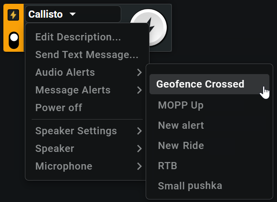The image size is (277, 202).
Task: Click the chevron next to Speaker
Action: tap(139, 149)
